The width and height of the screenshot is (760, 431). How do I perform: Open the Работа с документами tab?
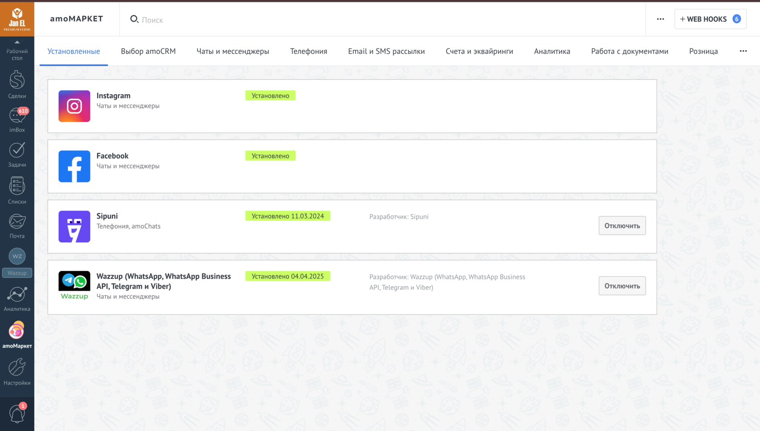(x=630, y=51)
